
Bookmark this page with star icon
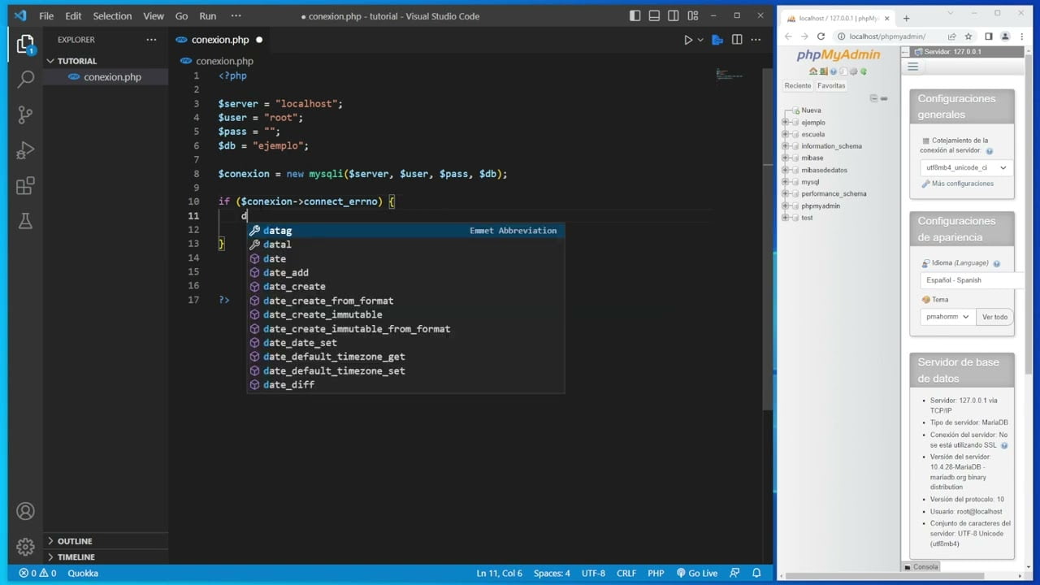tap(968, 37)
